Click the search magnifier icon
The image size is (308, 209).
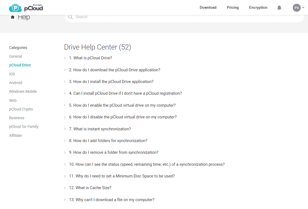click(x=70, y=17)
